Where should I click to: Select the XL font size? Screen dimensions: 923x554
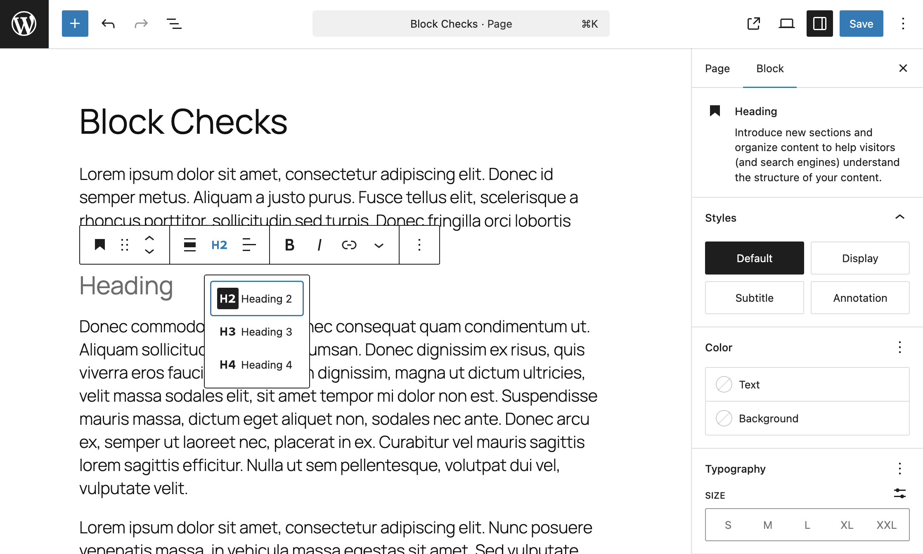(x=847, y=525)
